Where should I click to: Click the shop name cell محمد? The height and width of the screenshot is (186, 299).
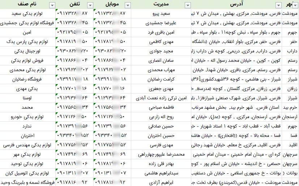coord(27,107)
